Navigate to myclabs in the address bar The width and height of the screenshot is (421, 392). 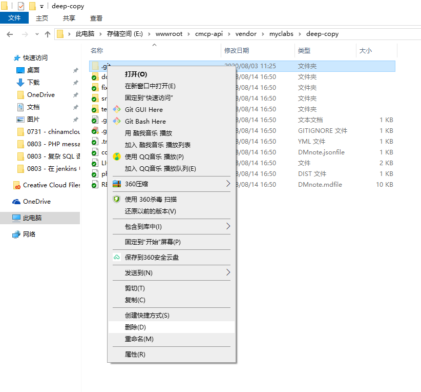[281, 34]
